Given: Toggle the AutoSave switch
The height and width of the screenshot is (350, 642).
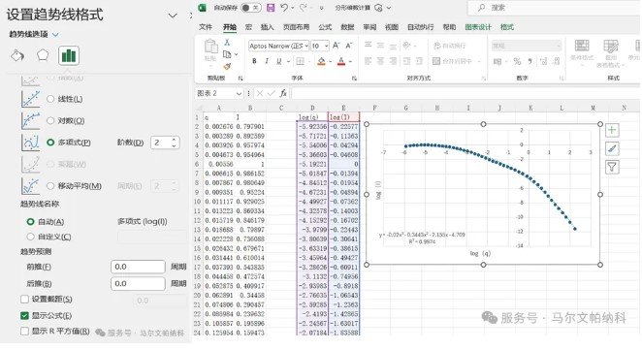Looking at the screenshot, I should click(x=250, y=8).
